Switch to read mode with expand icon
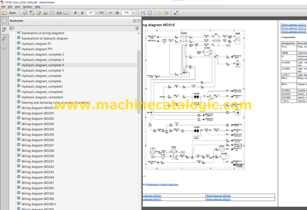Viewport: 307px width, 210px height. (x=176, y=13)
